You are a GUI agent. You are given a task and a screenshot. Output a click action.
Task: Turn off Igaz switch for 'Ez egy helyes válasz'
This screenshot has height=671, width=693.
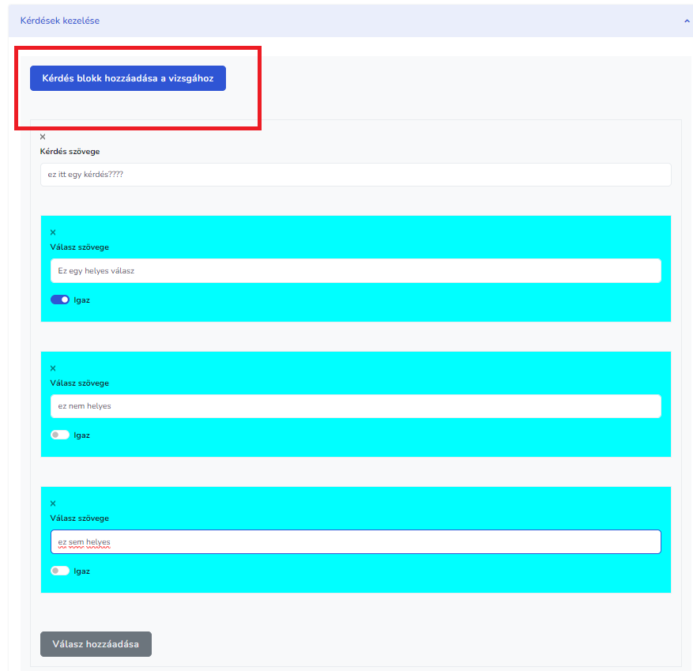60,300
